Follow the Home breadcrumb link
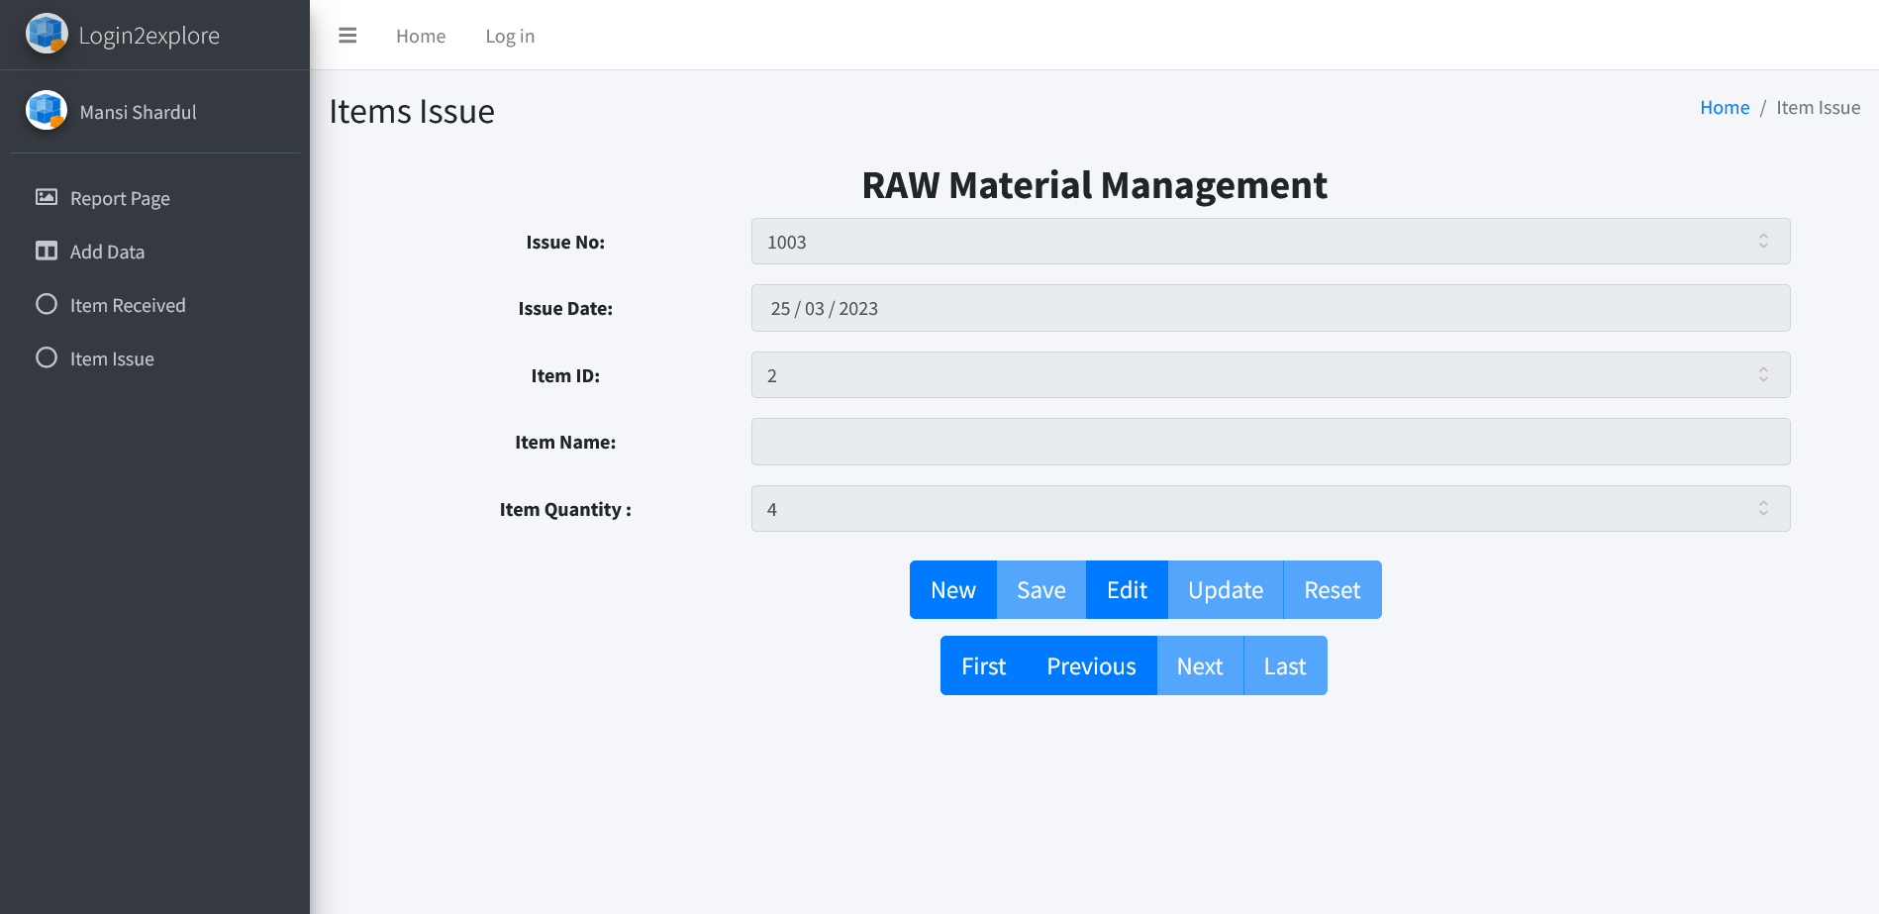The height and width of the screenshot is (914, 1879). (1725, 107)
